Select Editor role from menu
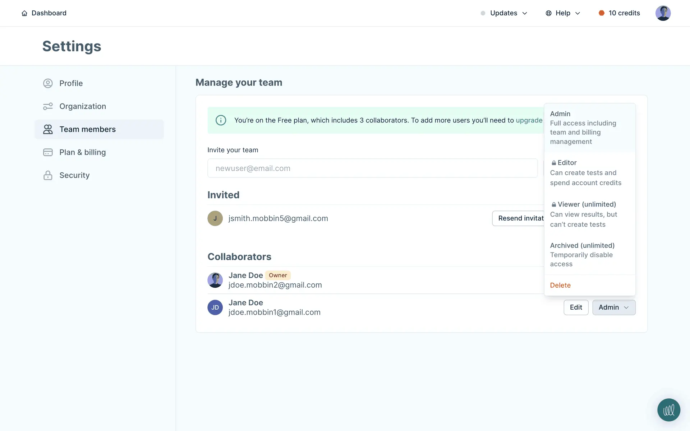690x431 pixels. tap(585, 173)
